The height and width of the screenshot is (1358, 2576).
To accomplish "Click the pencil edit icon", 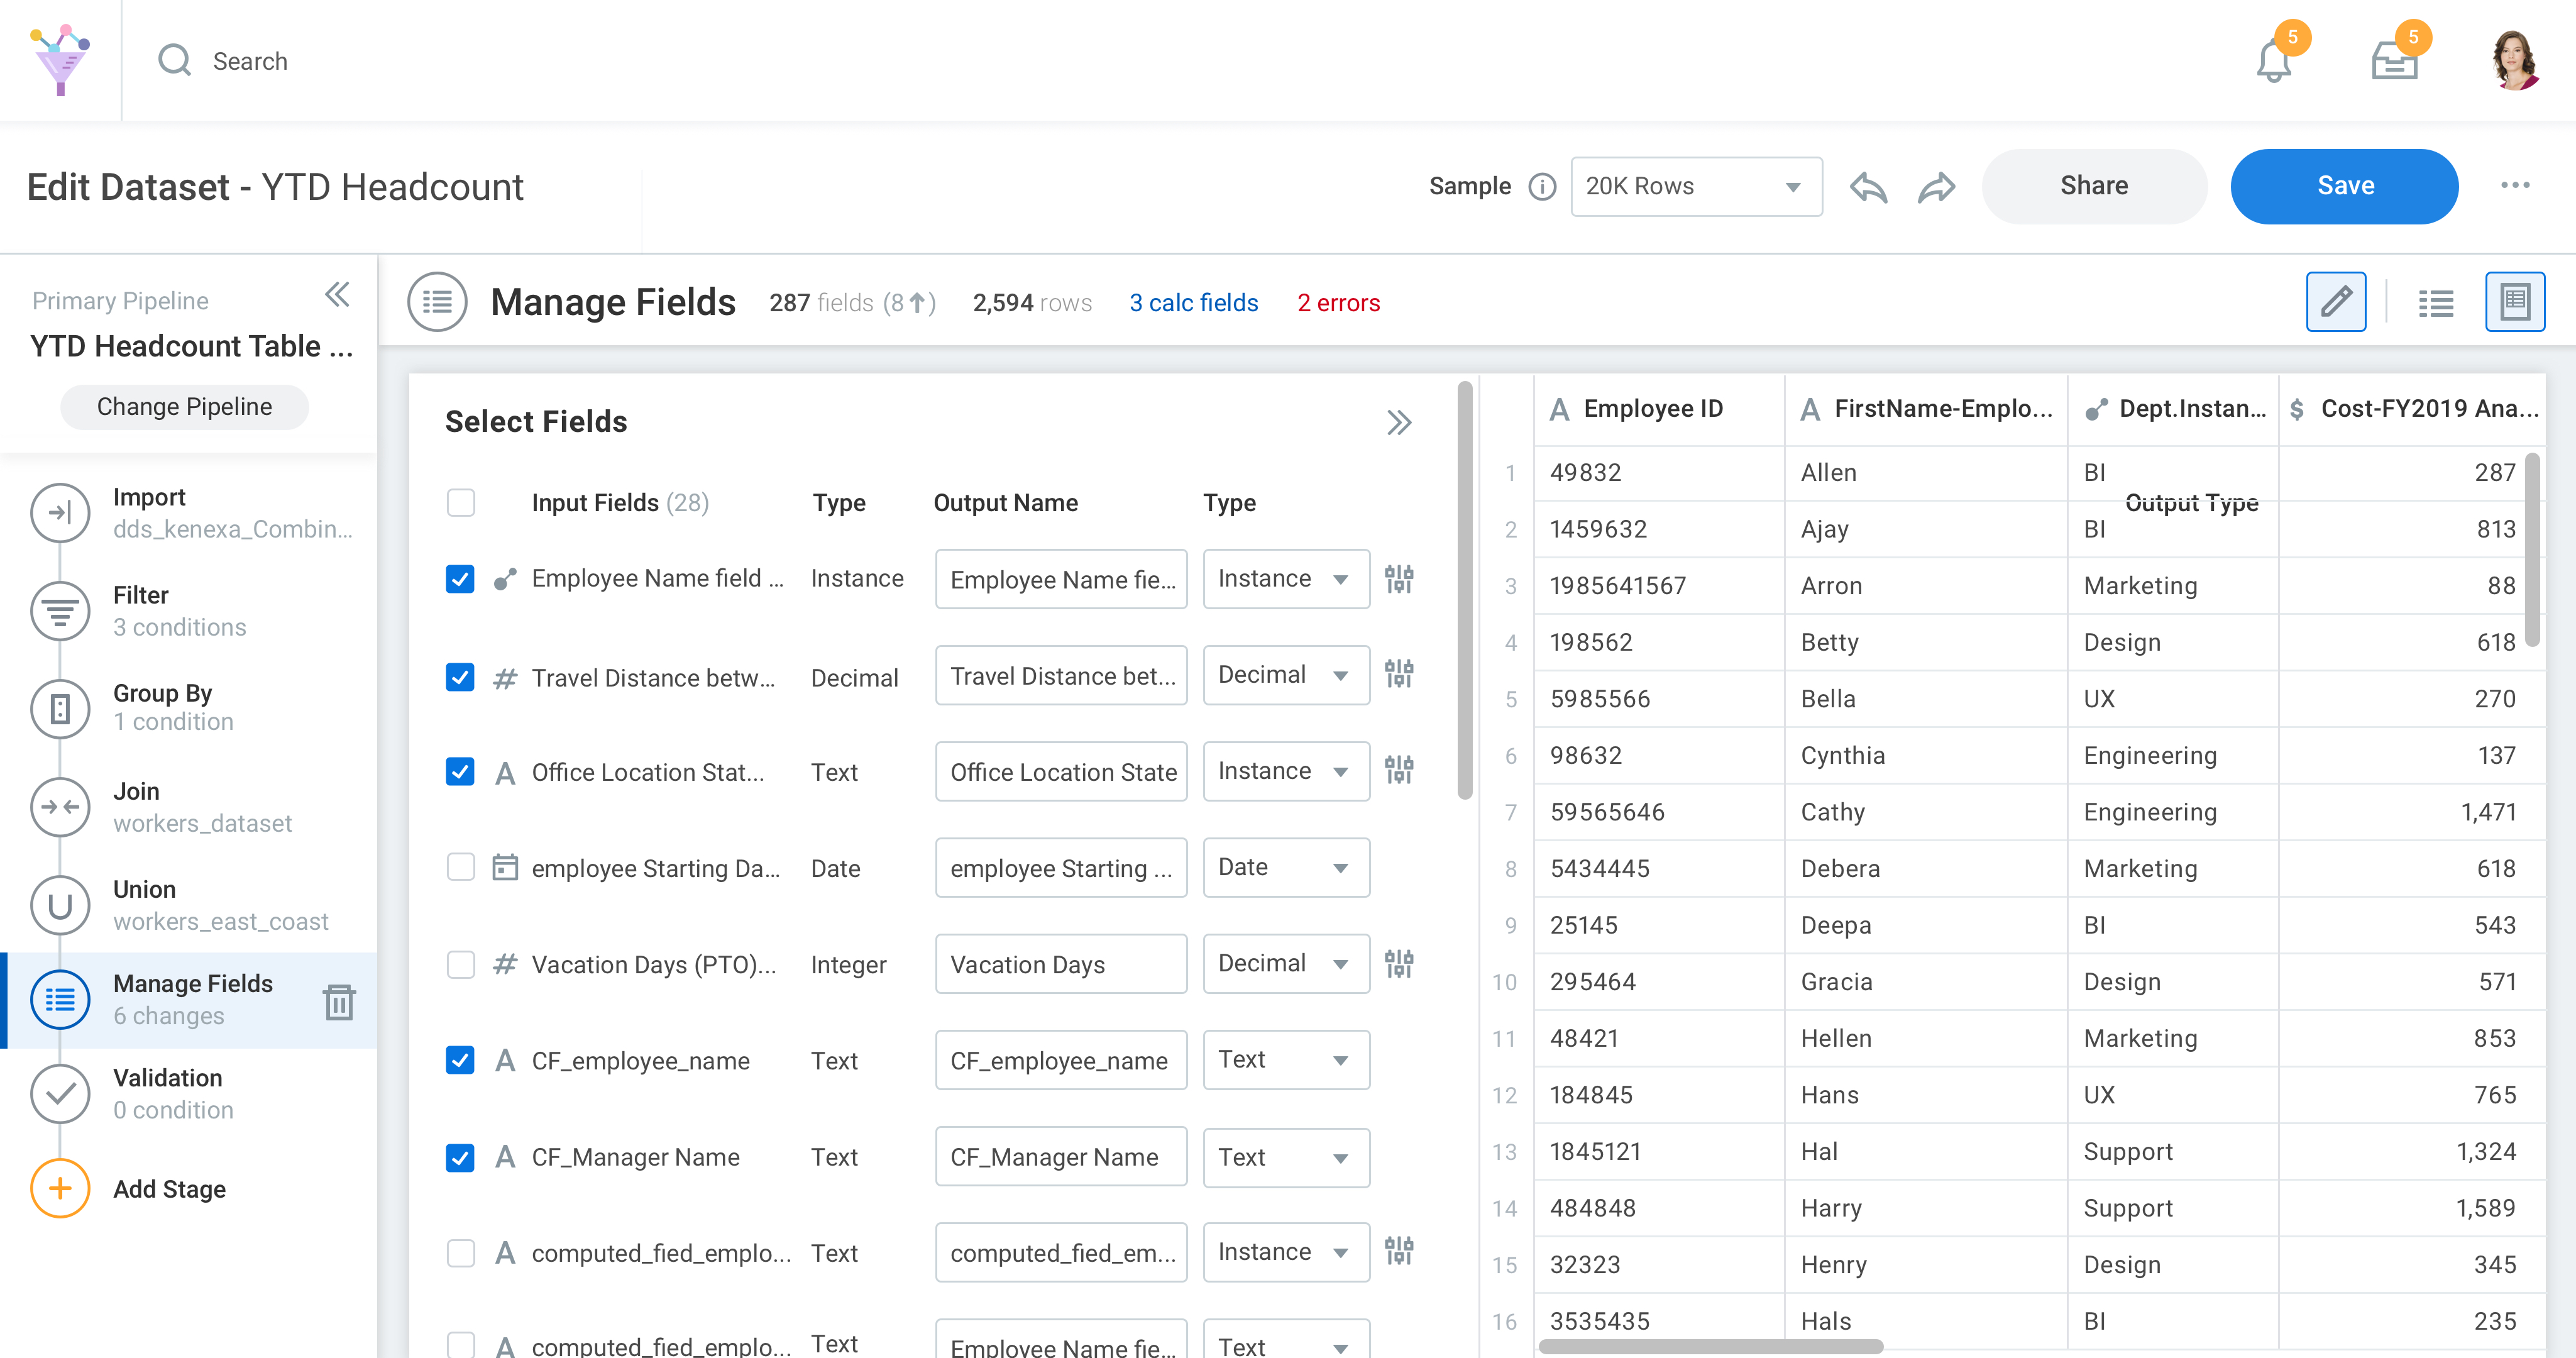I will (2335, 301).
